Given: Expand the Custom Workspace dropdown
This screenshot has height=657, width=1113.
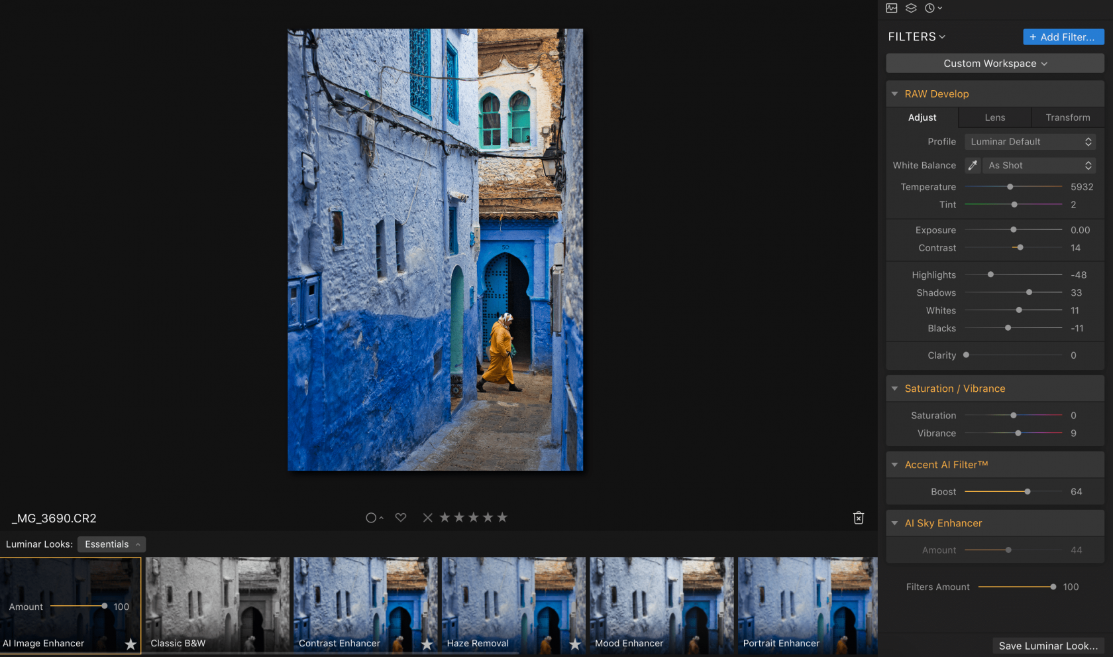Looking at the screenshot, I should (x=994, y=63).
